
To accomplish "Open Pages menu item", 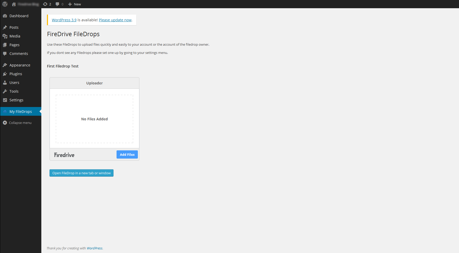I will click(21, 45).
